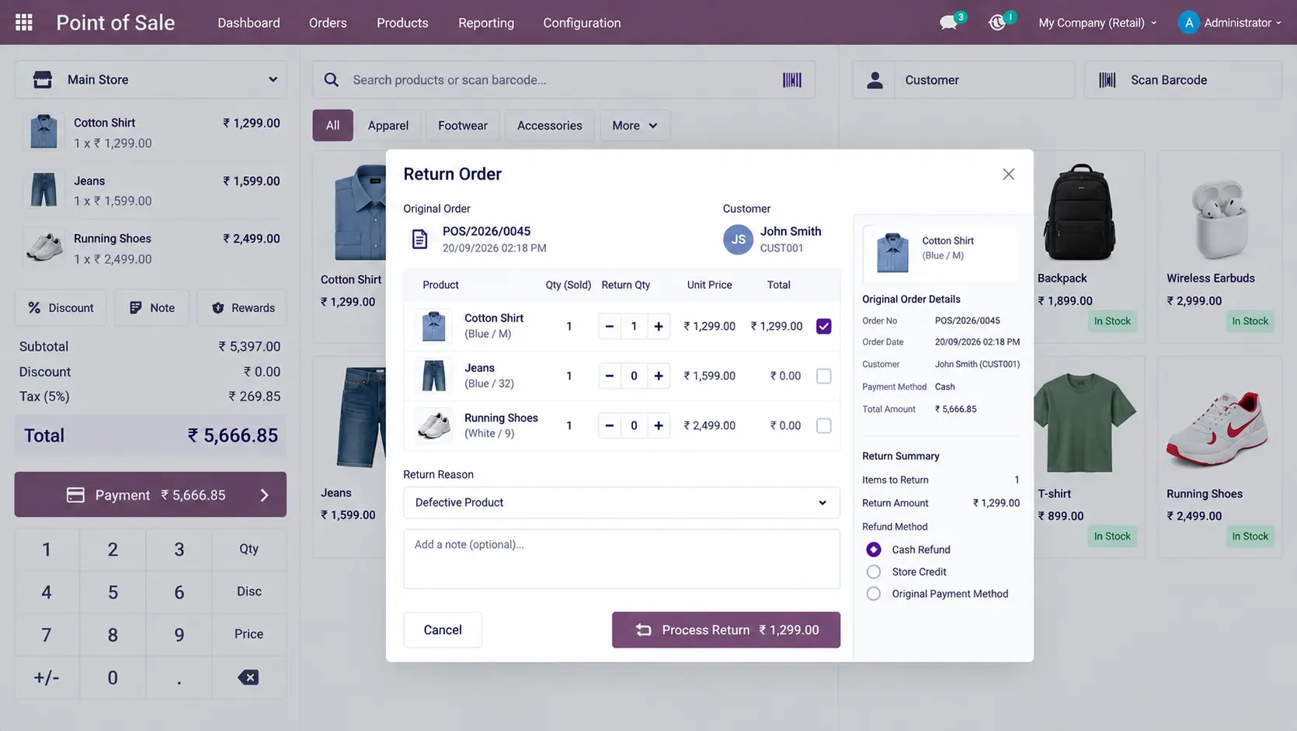Viewport: 1297px width, 731px height.
Task: Click the backspace key on numpad
Action: coord(249,677)
